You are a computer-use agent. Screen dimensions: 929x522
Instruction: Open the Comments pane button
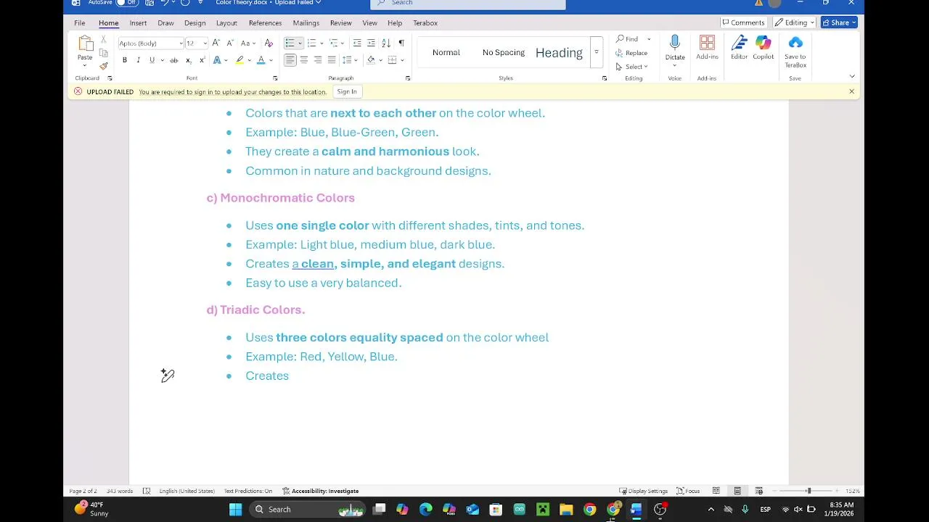[743, 22]
